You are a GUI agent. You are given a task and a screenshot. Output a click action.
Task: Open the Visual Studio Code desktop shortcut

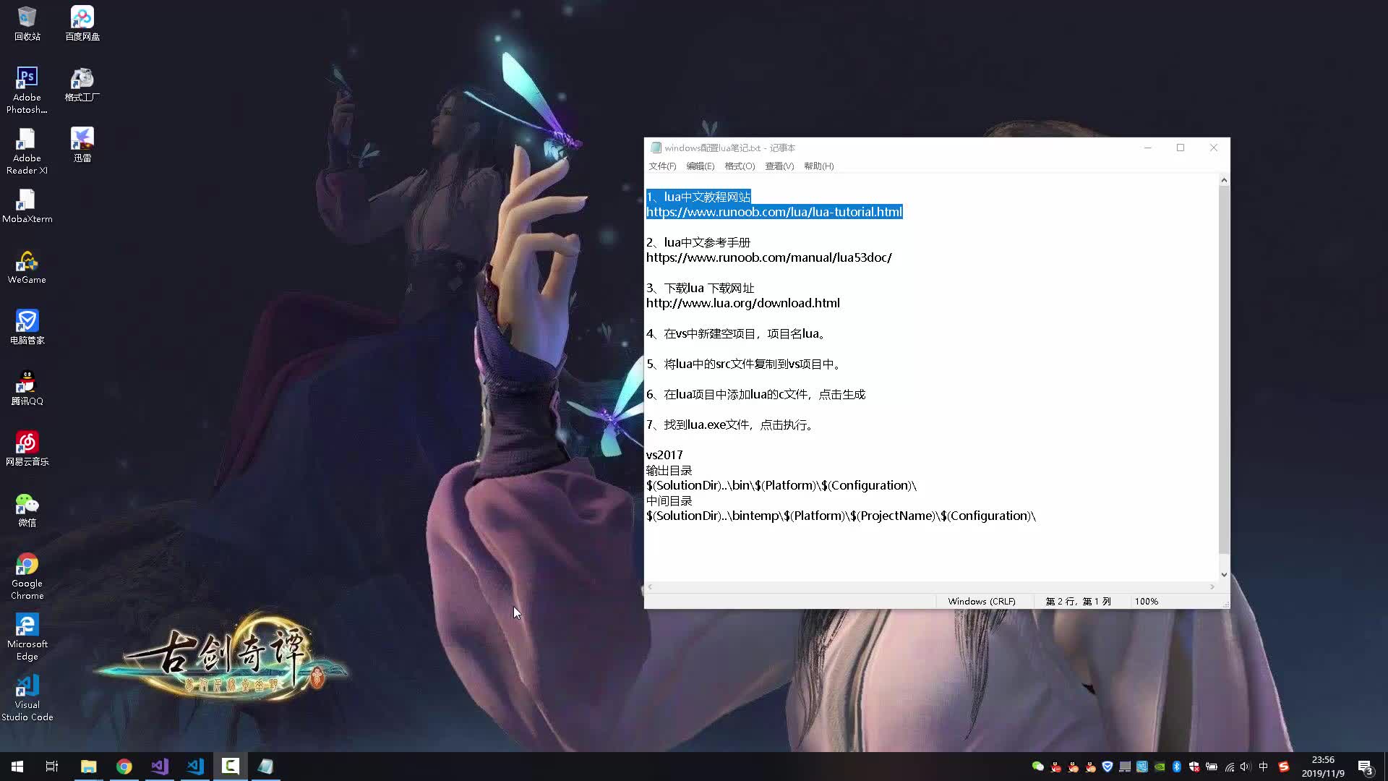pos(27,686)
